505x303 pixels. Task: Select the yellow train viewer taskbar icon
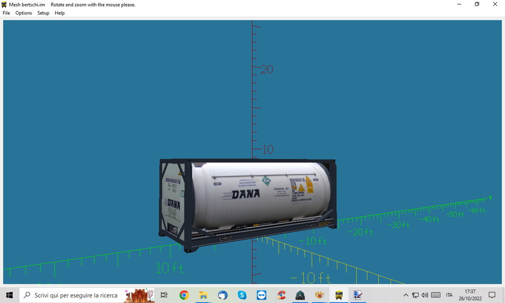coord(339,295)
